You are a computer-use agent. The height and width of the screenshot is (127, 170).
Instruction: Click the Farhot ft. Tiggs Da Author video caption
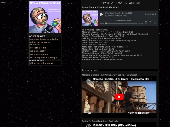coord(100,121)
